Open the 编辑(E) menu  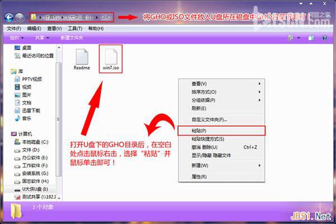34,29
